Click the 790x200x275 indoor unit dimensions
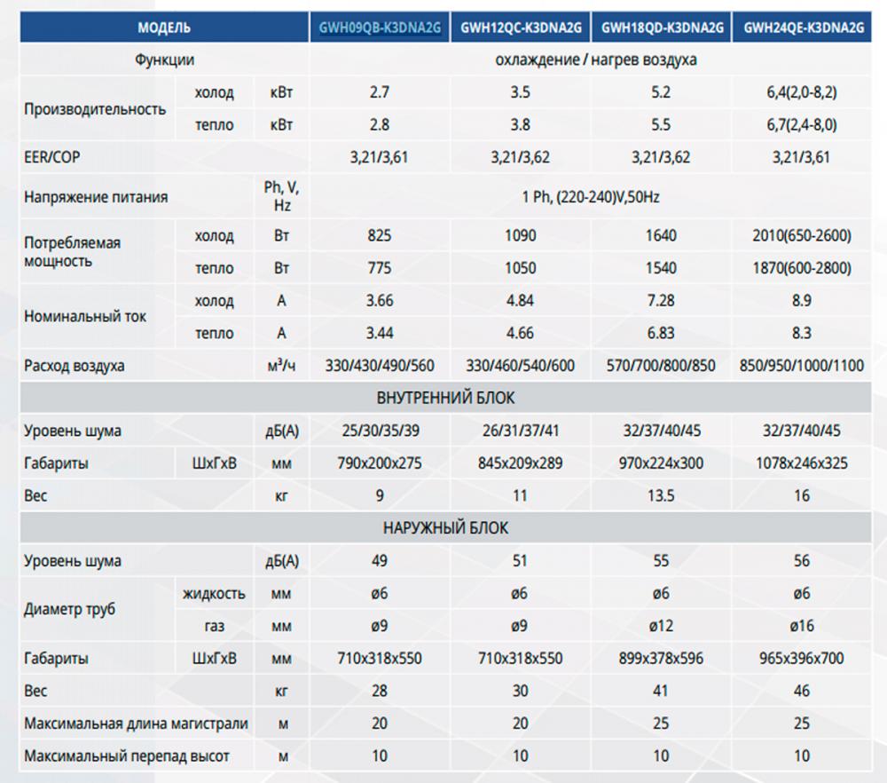 380,463
